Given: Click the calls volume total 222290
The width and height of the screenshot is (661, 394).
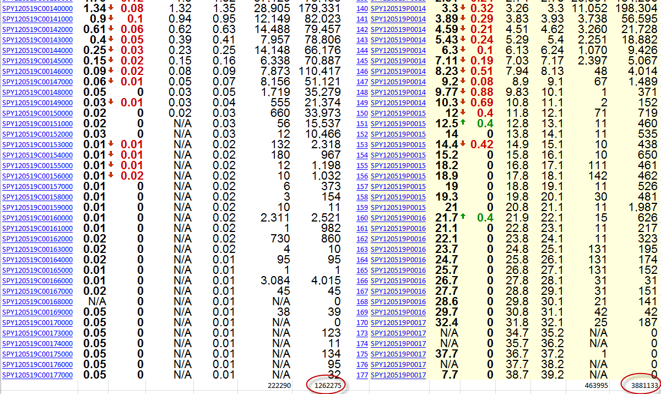Looking at the screenshot, I should 280,386.
